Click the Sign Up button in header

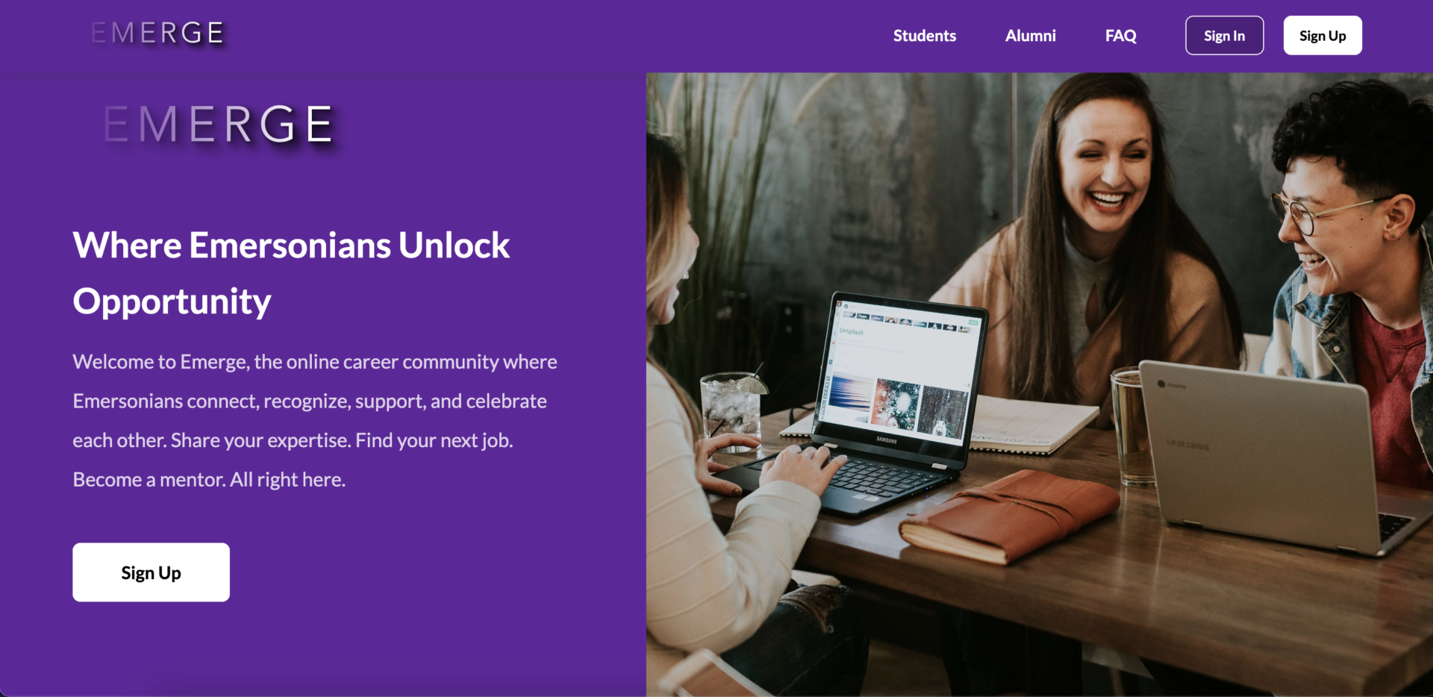coord(1323,35)
